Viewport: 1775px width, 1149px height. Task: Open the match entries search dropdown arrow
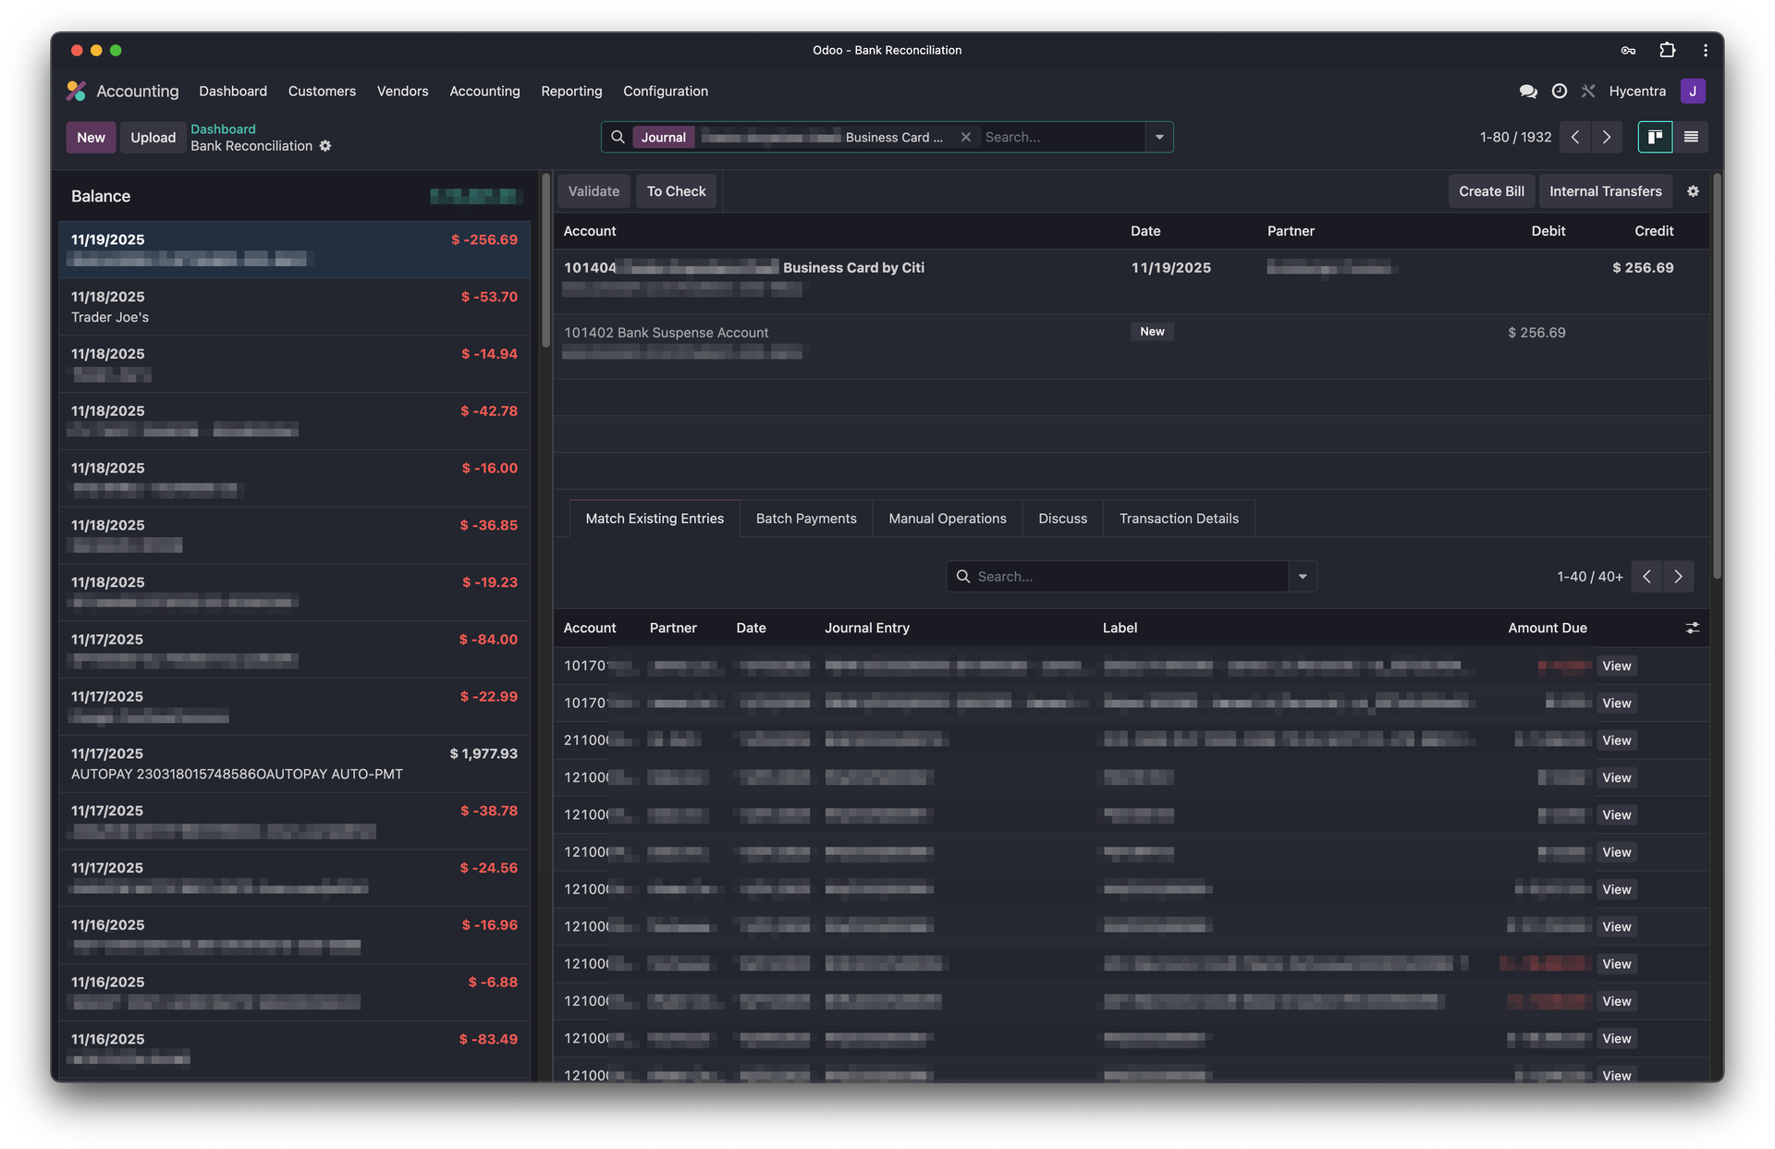click(x=1303, y=576)
